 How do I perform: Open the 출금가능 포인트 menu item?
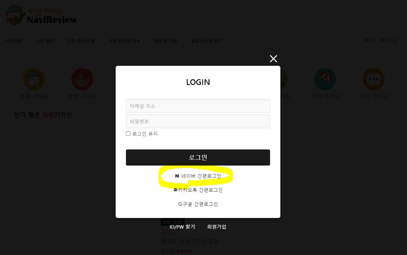point(206,41)
